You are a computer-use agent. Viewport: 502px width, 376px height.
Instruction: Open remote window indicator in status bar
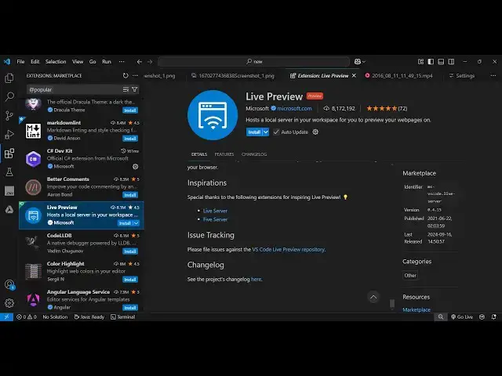pos(6,316)
